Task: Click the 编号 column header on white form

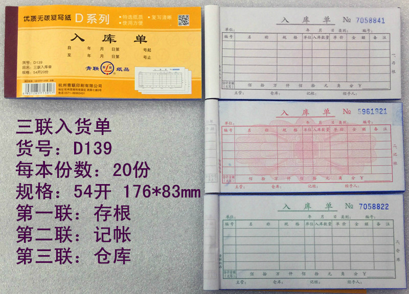Action: click(229, 37)
